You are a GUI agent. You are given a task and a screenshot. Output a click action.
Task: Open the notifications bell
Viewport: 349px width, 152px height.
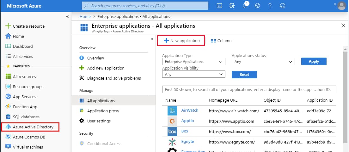(x=245, y=6)
